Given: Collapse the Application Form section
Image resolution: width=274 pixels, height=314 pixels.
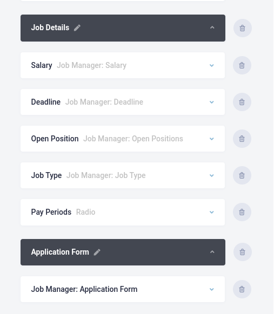Looking at the screenshot, I should click(212, 252).
